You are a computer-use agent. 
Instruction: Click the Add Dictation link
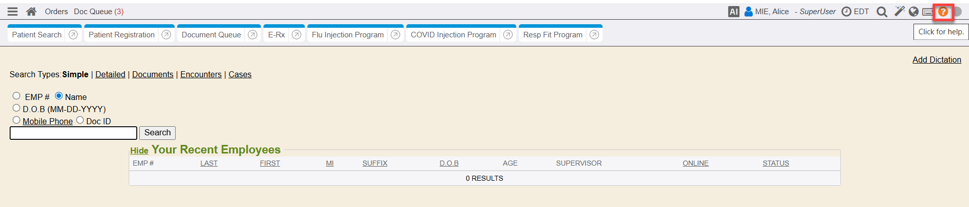(x=936, y=60)
